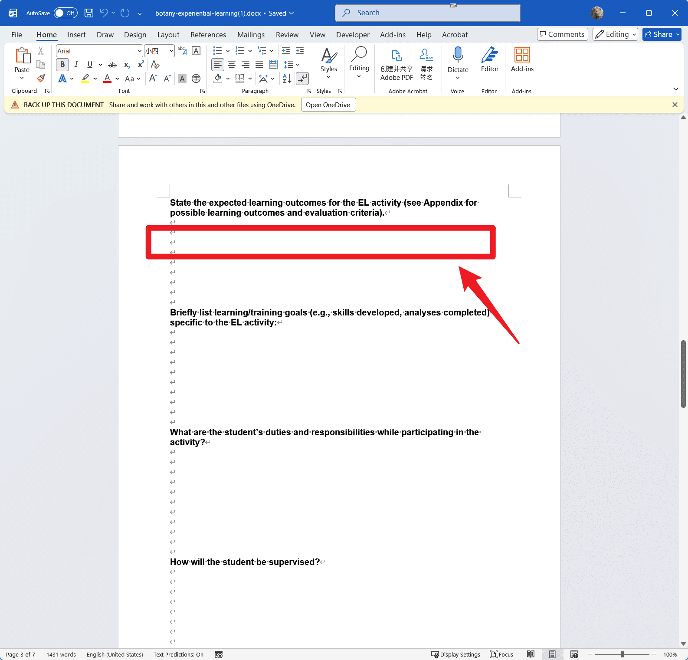Open the borders dropdown arrow
This screenshot has height=660, width=688.
[250, 79]
